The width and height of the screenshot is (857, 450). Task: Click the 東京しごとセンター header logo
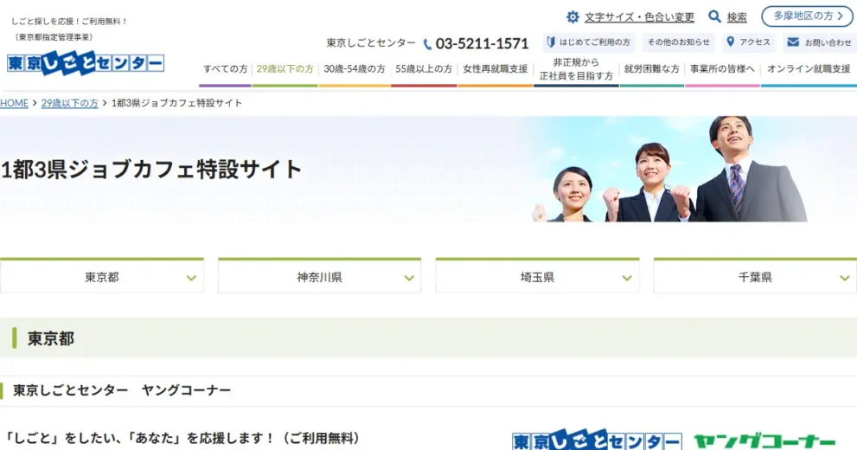click(x=86, y=63)
